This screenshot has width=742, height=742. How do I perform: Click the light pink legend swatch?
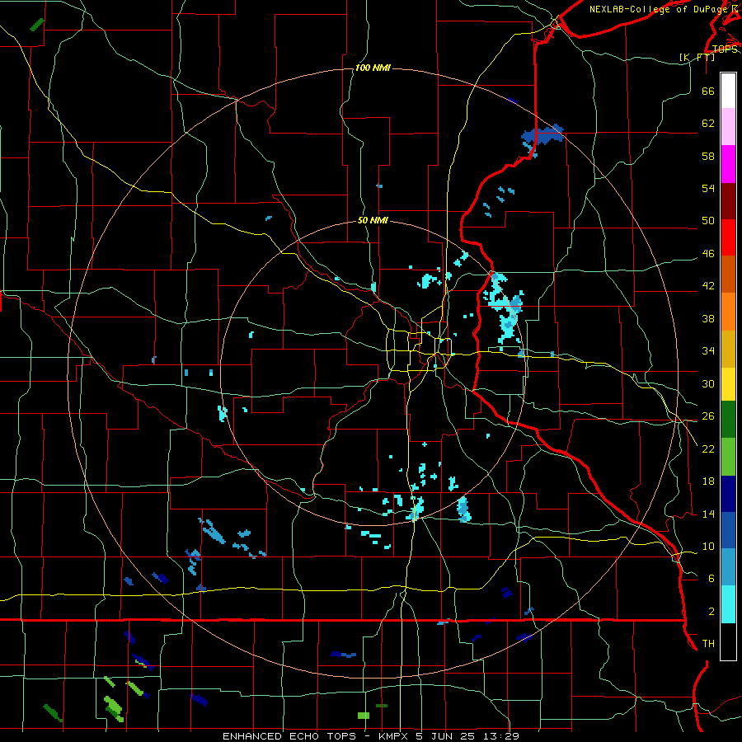(728, 127)
